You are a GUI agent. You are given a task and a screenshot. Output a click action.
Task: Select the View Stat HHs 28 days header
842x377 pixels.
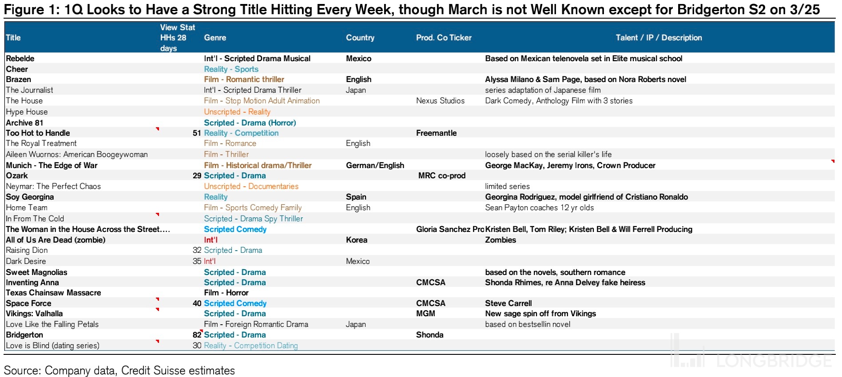(x=177, y=38)
